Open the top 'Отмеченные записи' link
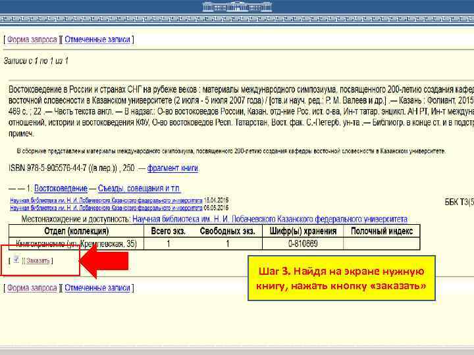The width and height of the screenshot is (474, 355). click(97, 39)
